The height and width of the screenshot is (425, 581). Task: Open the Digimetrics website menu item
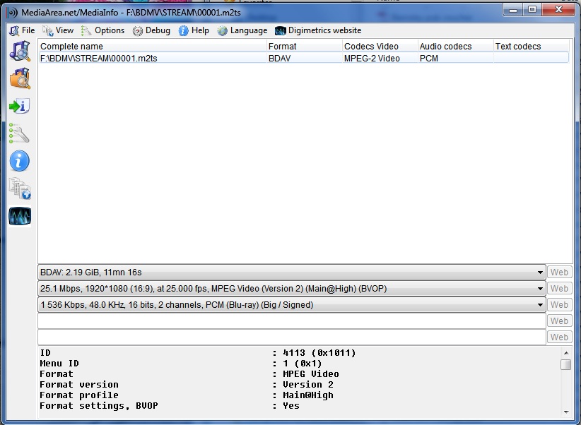tap(318, 30)
